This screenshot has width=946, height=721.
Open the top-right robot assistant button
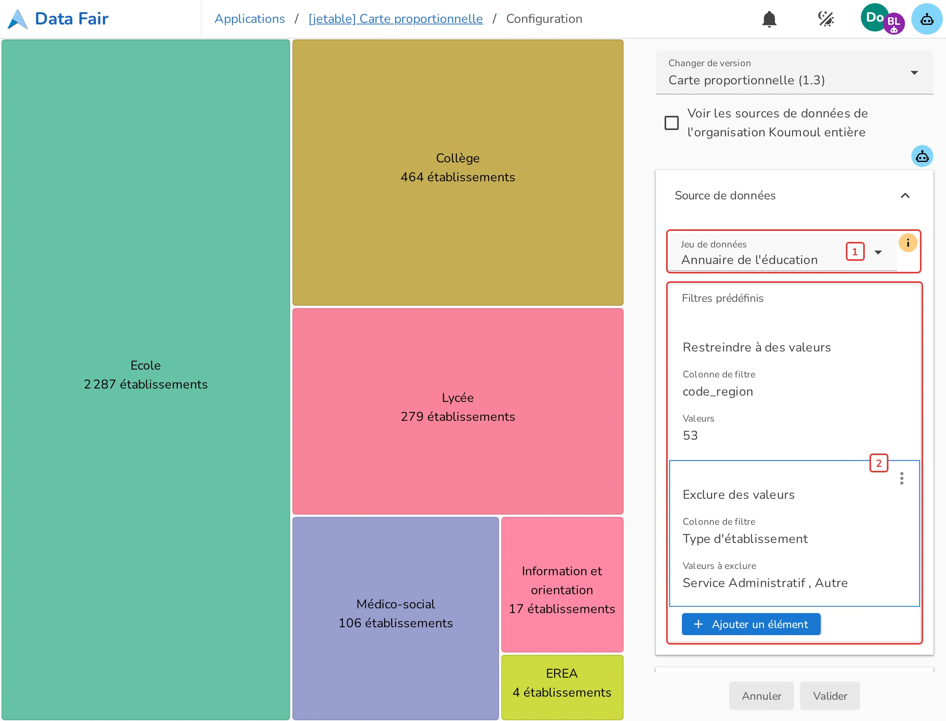(x=926, y=19)
